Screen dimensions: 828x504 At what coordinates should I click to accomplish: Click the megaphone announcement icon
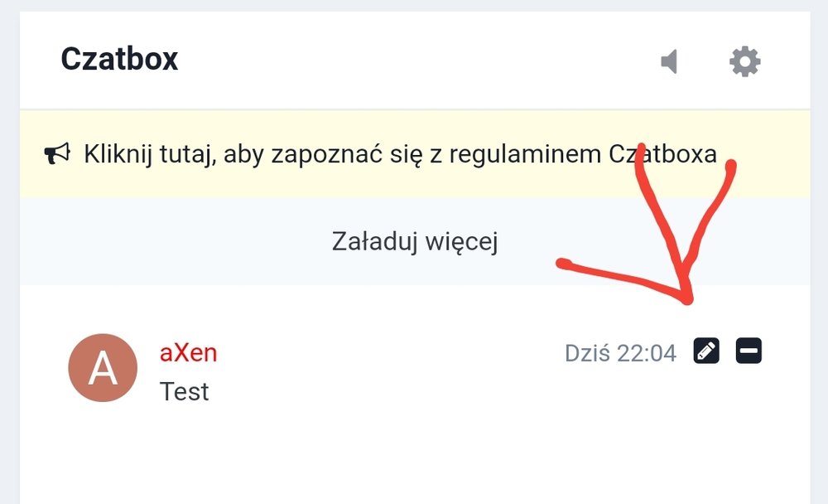pyautogui.click(x=56, y=154)
